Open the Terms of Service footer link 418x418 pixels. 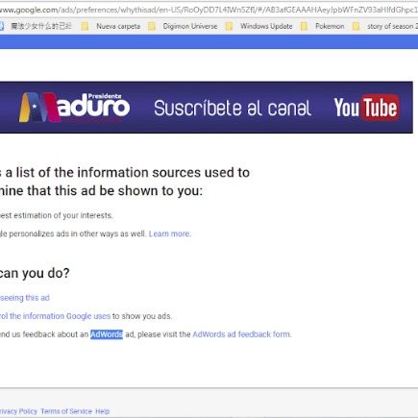(66, 411)
